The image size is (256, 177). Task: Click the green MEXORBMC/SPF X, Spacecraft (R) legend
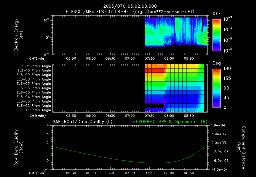[170, 122]
